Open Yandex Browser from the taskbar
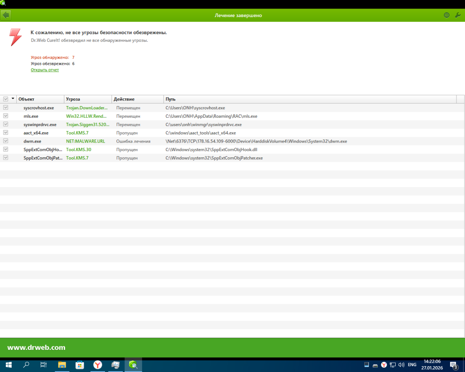 tap(98, 365)
